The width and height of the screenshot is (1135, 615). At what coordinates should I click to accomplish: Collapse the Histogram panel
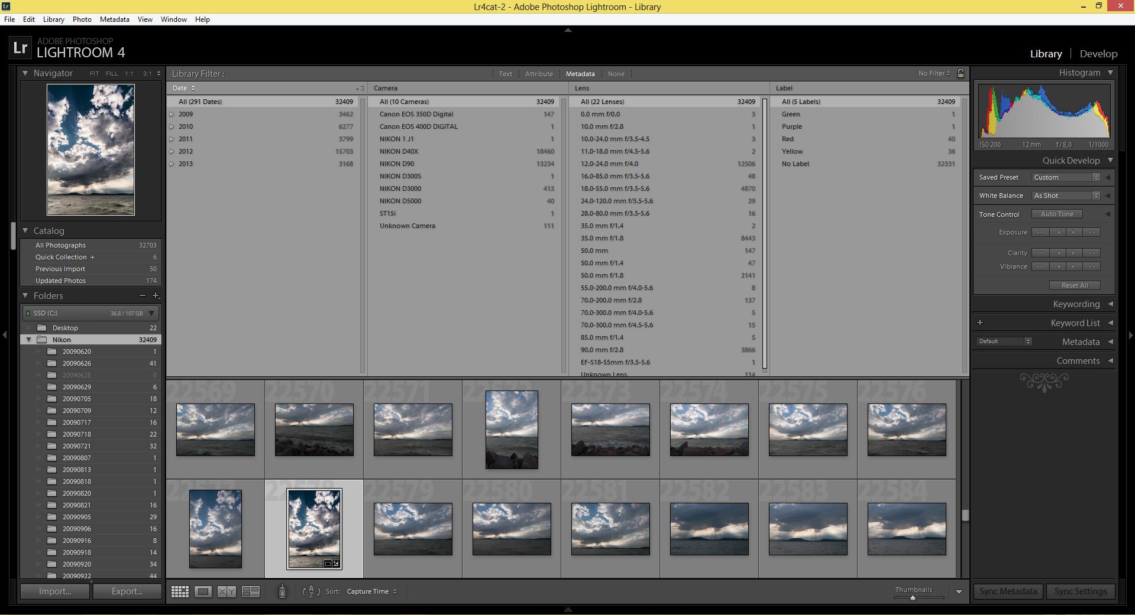pyautogui.click(x=1110, y=73)
